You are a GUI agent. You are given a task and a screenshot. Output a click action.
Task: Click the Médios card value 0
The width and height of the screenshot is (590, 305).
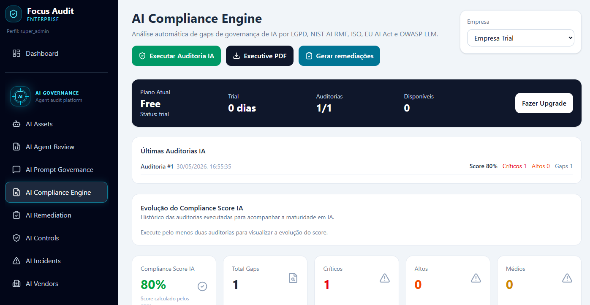(509, 285)
